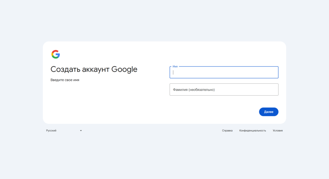Open the Русский language dropdown
329x179 pixels.
point(64,131)
